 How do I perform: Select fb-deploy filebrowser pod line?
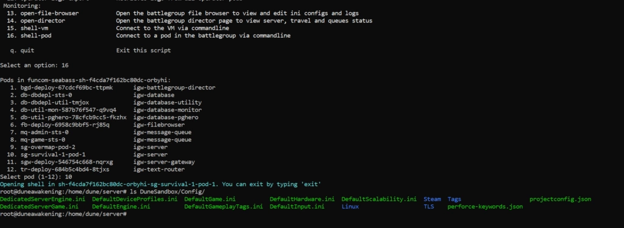(x=97, y=125)
